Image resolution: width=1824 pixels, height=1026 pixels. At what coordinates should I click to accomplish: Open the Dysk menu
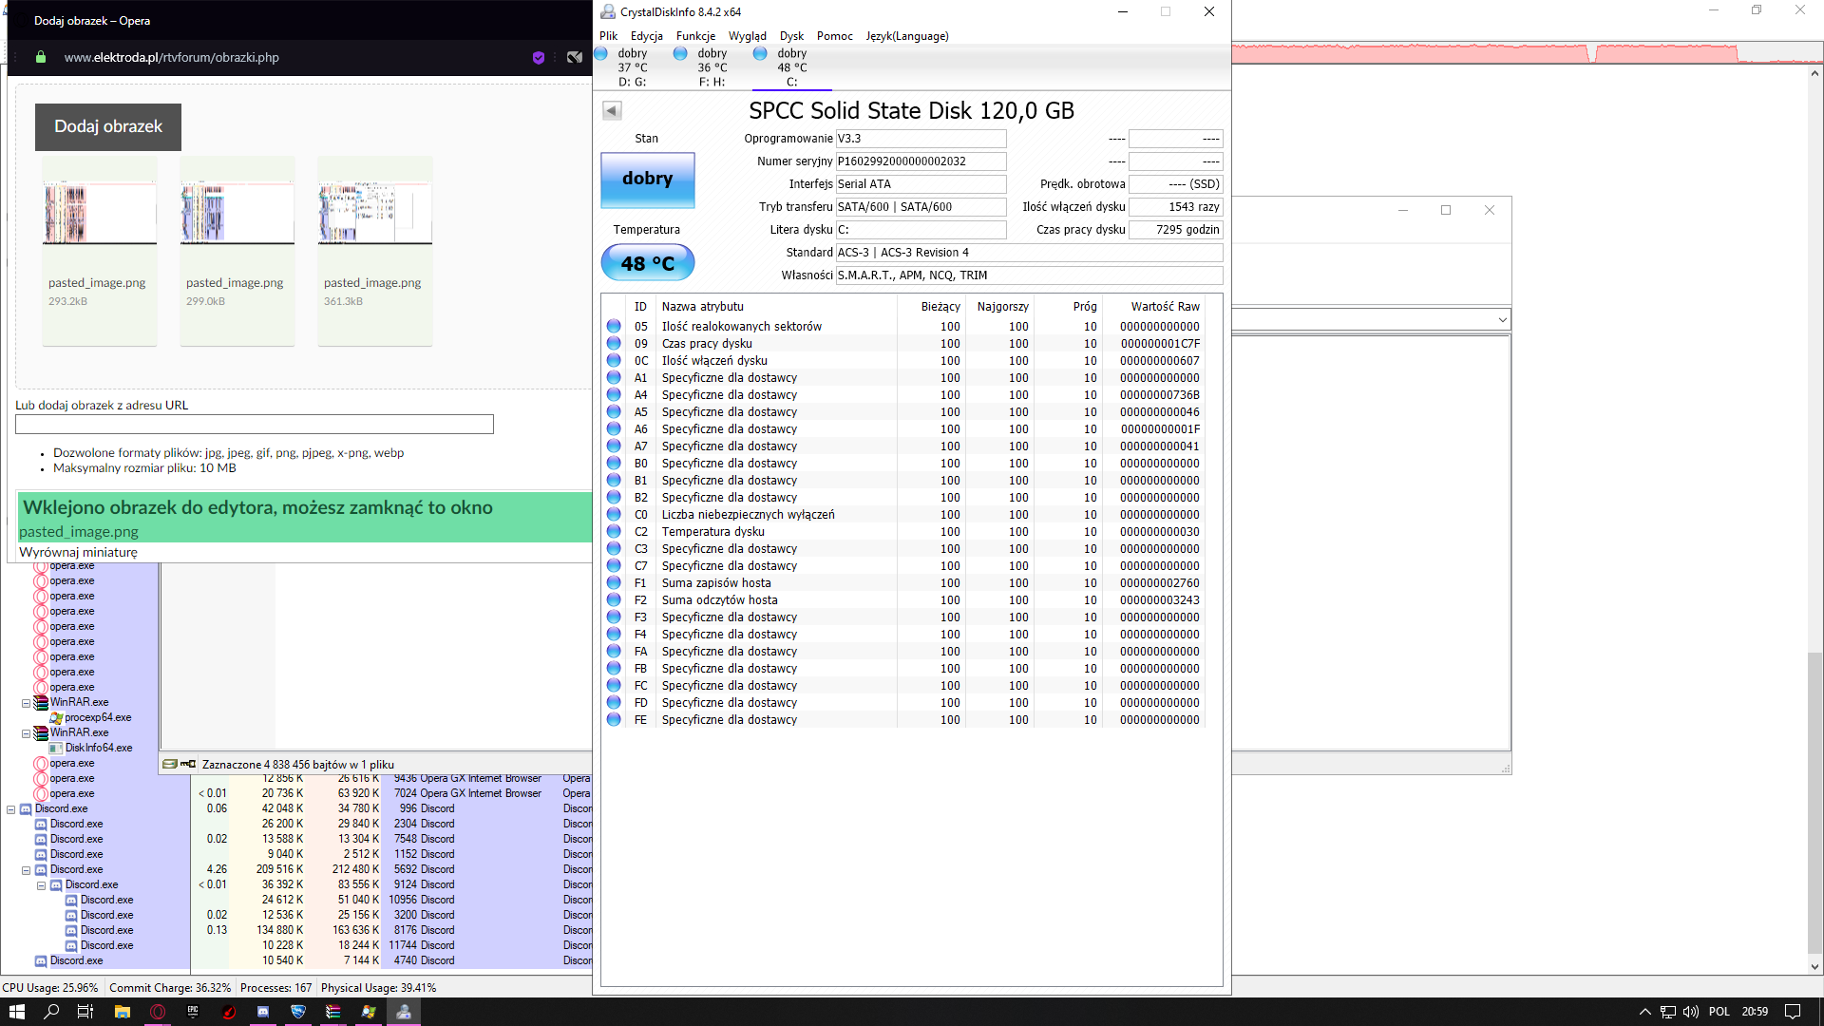click(791, 36)
